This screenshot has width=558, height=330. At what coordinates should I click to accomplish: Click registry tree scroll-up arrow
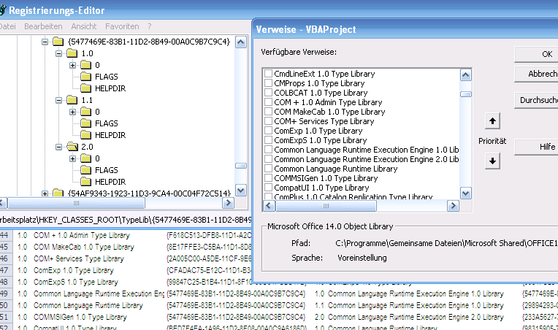[241, 42]
